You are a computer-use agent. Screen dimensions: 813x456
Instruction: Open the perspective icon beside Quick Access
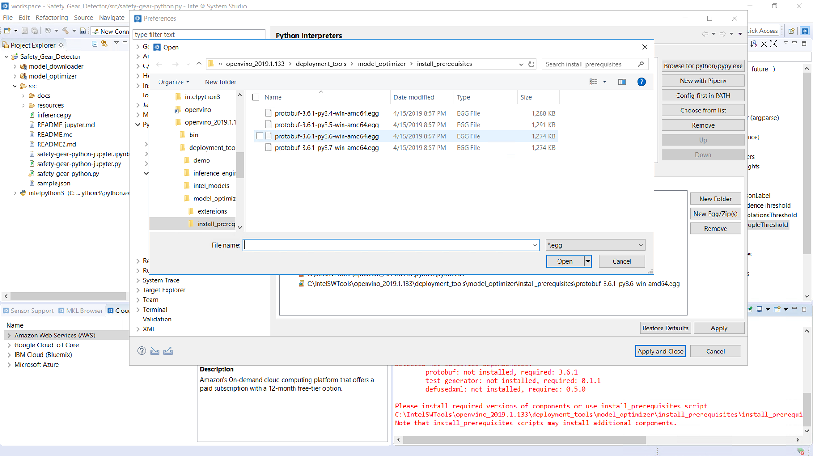(x=791, y=31)
